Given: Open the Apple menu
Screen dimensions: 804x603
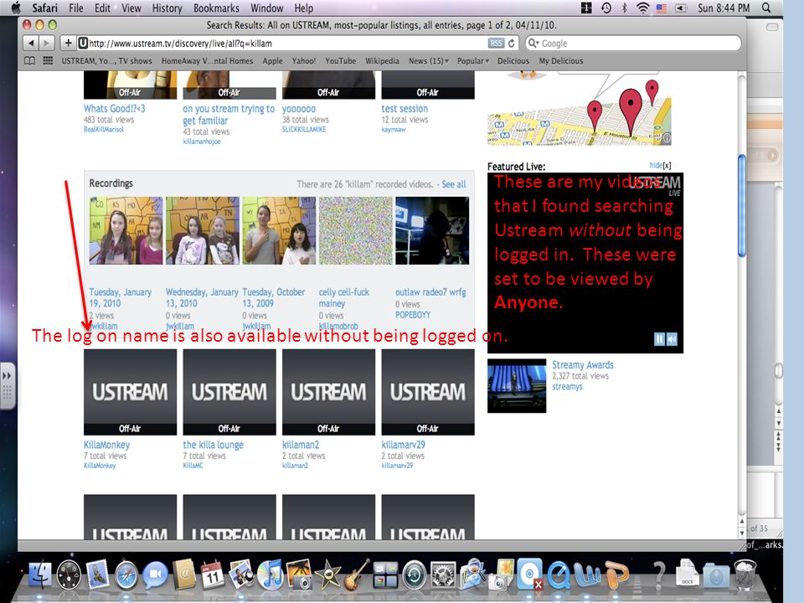Looking at the screenshot, I should [16, 8].
